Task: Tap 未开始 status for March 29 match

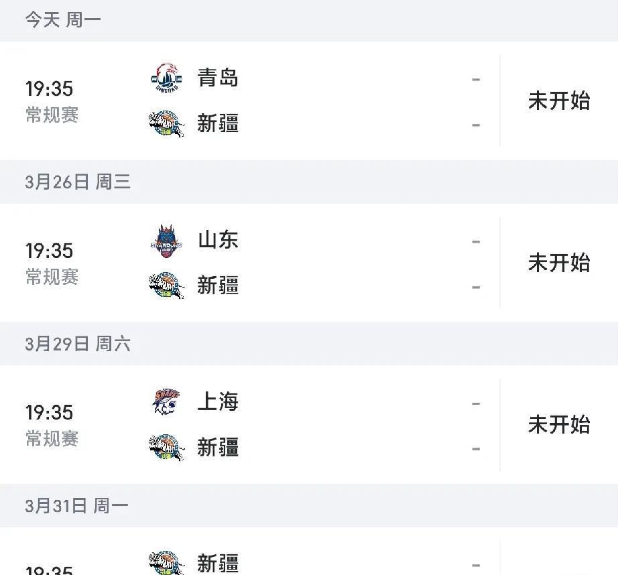Action: pos(559,425)
